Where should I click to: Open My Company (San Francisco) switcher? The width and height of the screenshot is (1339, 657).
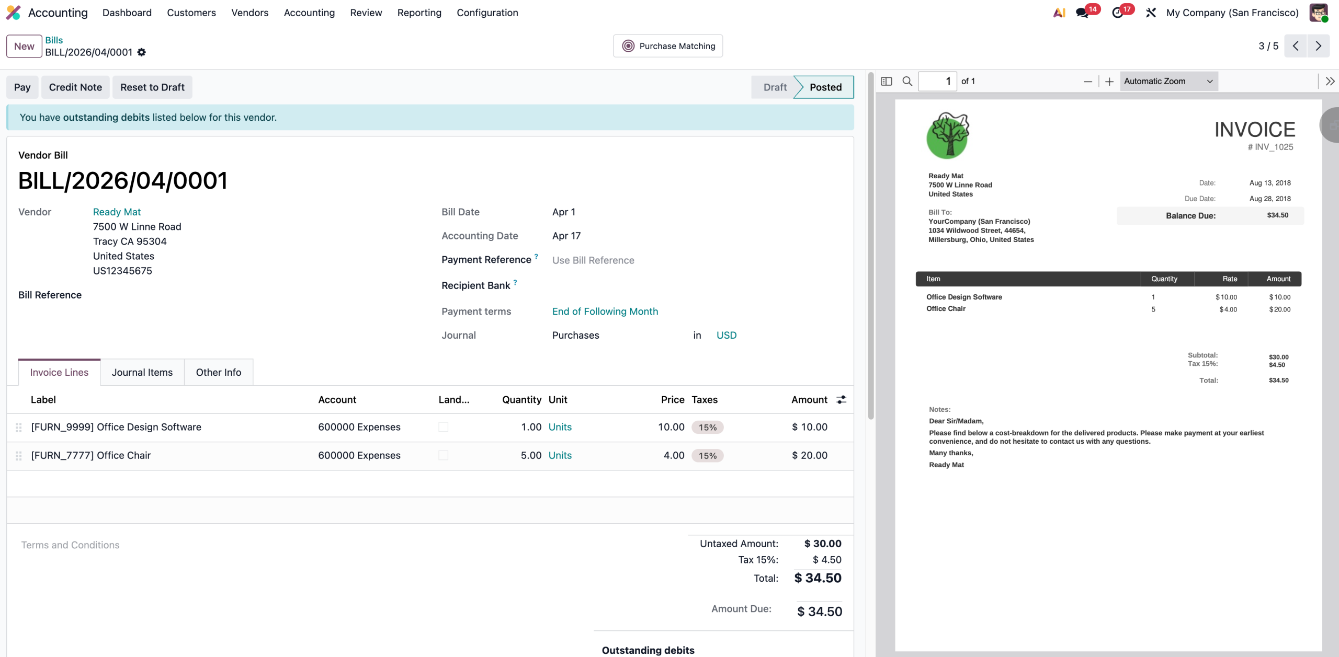[x=1232, y=13]
